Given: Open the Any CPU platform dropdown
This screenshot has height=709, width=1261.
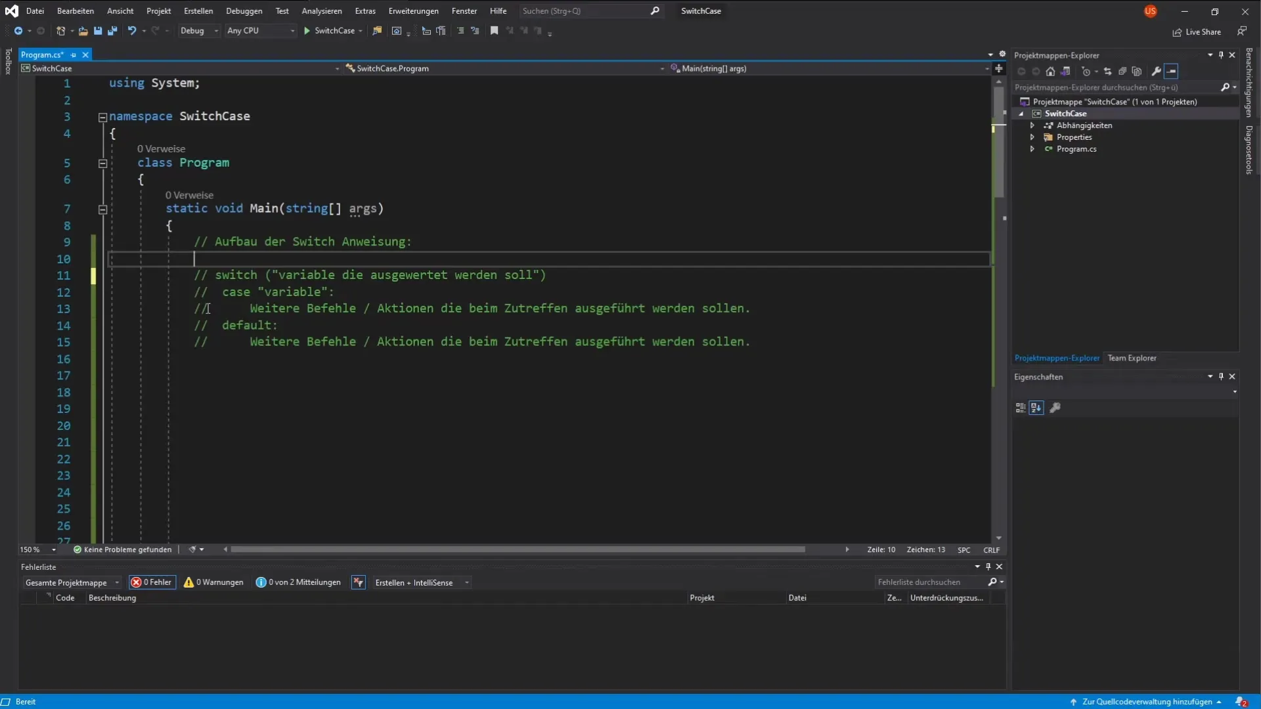Looking at the screenshot, I should click(261, 31).
